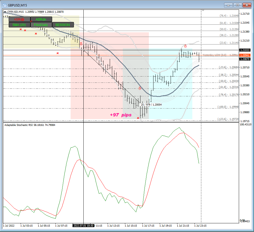This screenshot has width=254, height=232.
Task: Select the red x mark below +97 pips
Action: click(x=138, y=118)
